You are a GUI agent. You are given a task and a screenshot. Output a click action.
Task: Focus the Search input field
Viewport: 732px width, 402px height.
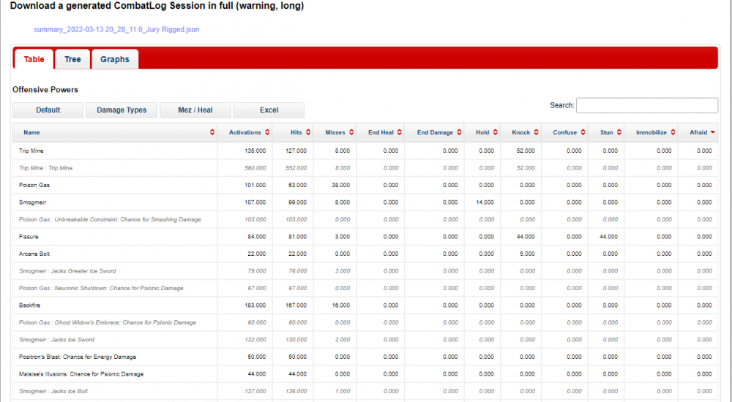click(x=646, y=105)
